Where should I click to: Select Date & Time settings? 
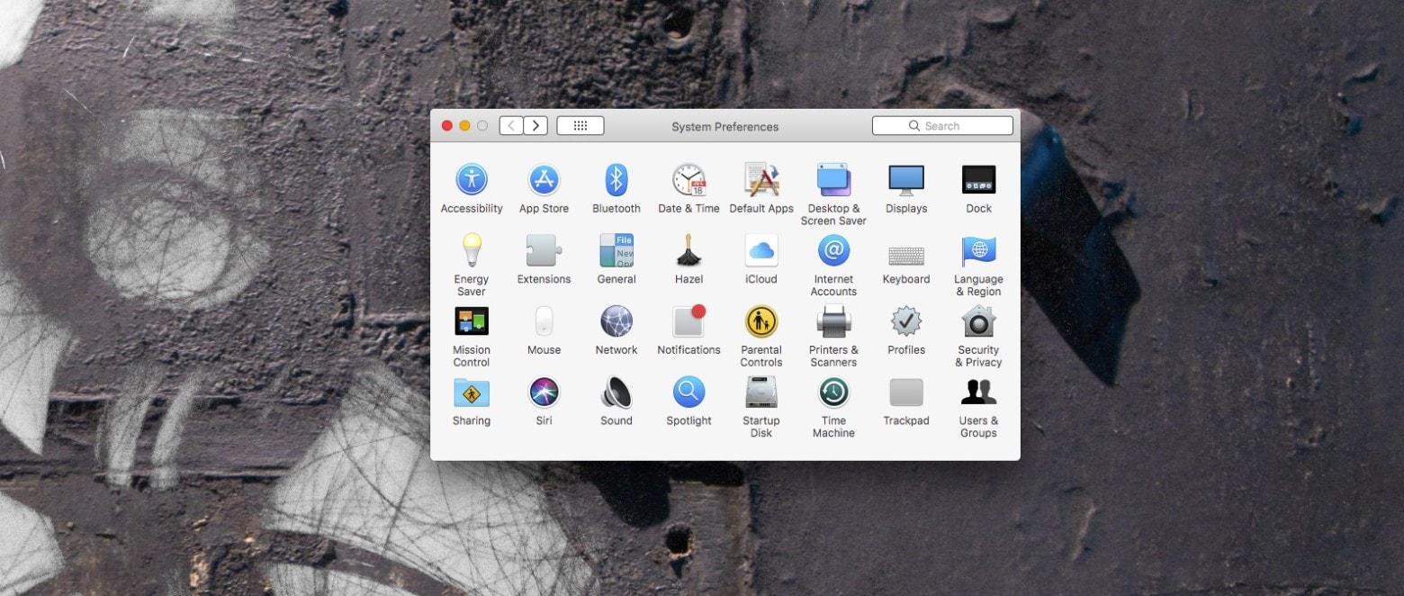[x=688, y=179]
